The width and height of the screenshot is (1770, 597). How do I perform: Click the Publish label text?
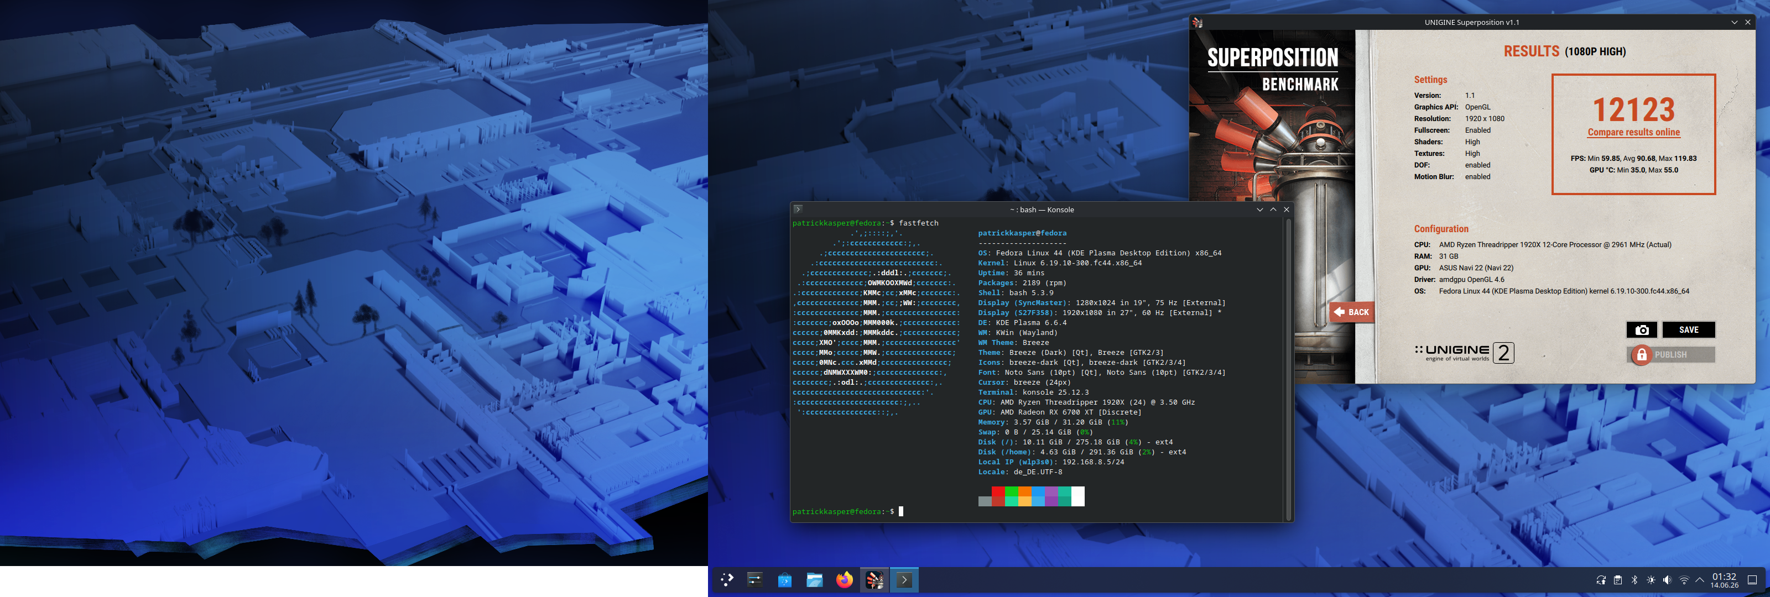coord(1670,354)
